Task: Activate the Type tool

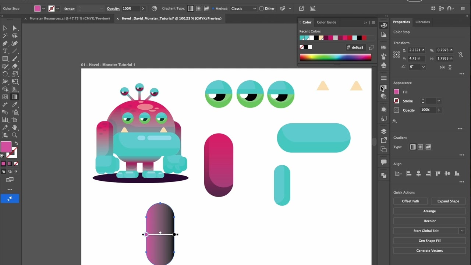Action: click(x=5, y=51)
